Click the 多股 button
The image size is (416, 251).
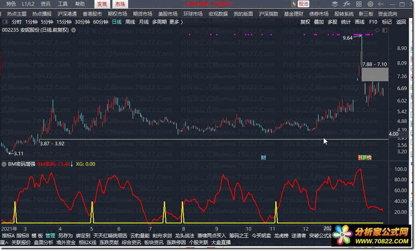pyautogui.click(x=332, y=22)
